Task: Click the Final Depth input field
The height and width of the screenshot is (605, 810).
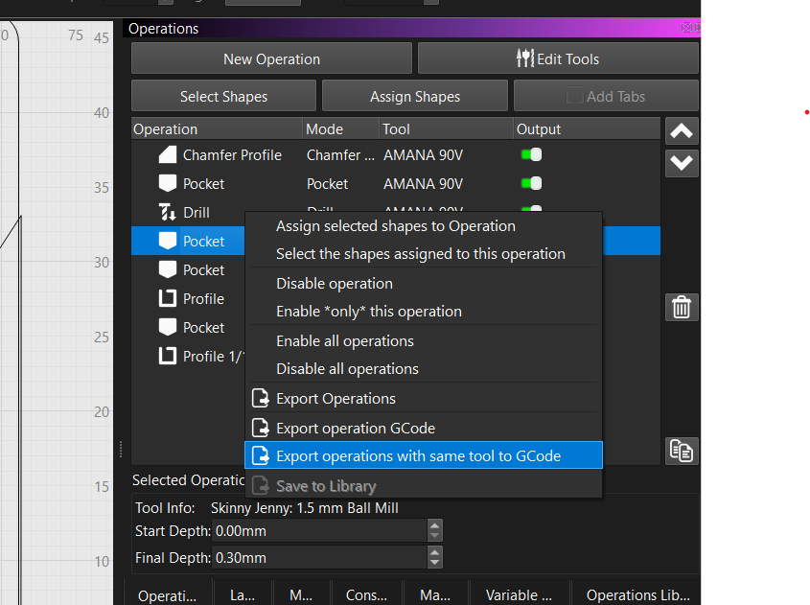Action: (321, 557)
